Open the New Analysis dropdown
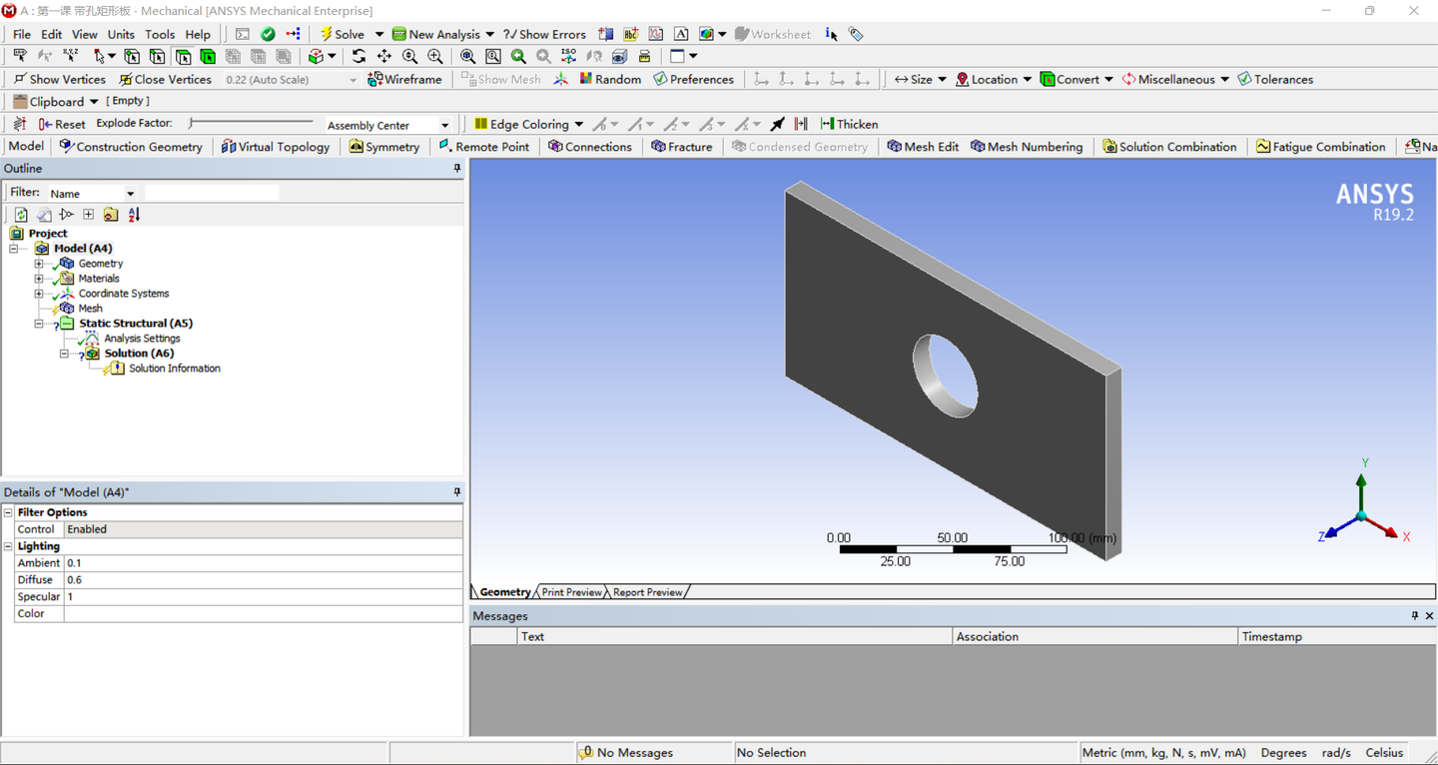Image resolution: width=1438 pixels, height=765 pixels. tap(488, 33)
